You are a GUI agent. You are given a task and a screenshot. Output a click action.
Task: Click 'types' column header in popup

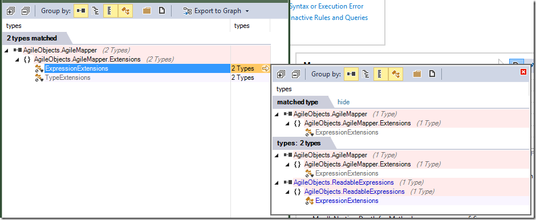click(x=284, y=89)
